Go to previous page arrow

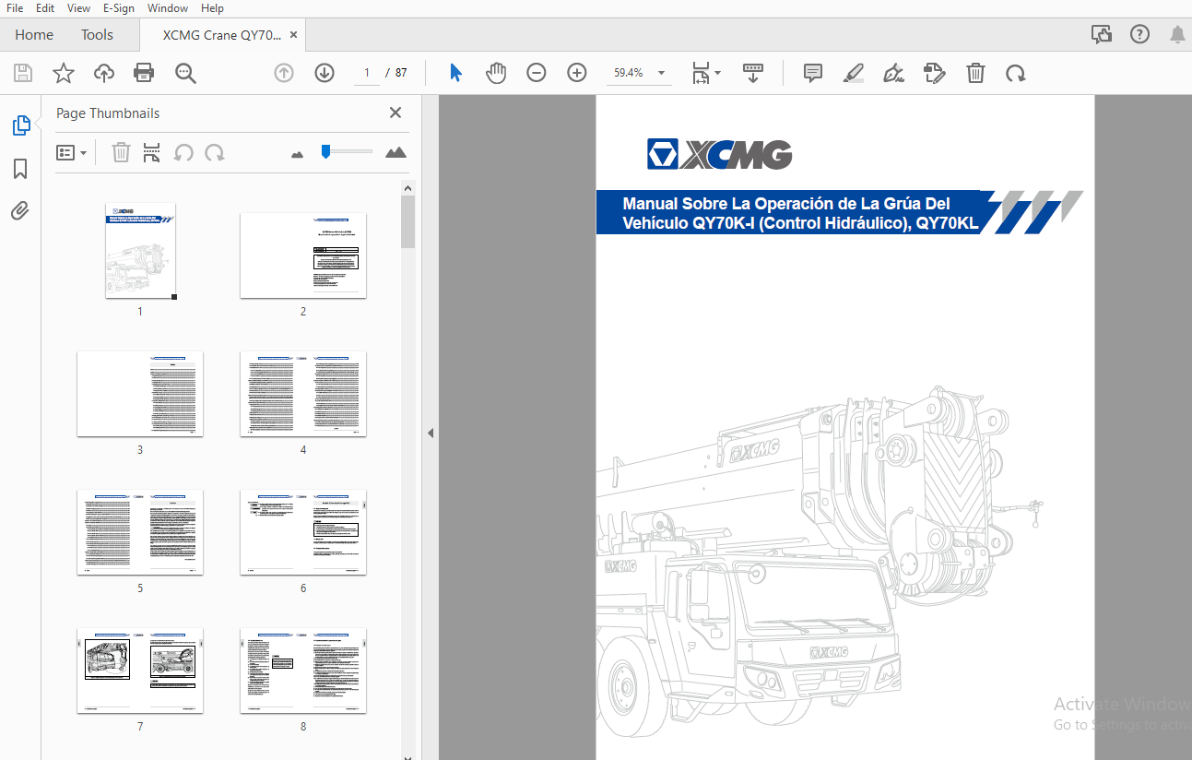(284, 73)
